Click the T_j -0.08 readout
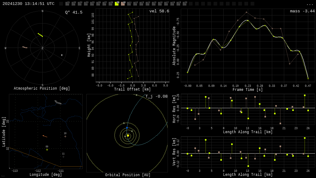Screen dimensions: 316x178 [x=156, y=96]
